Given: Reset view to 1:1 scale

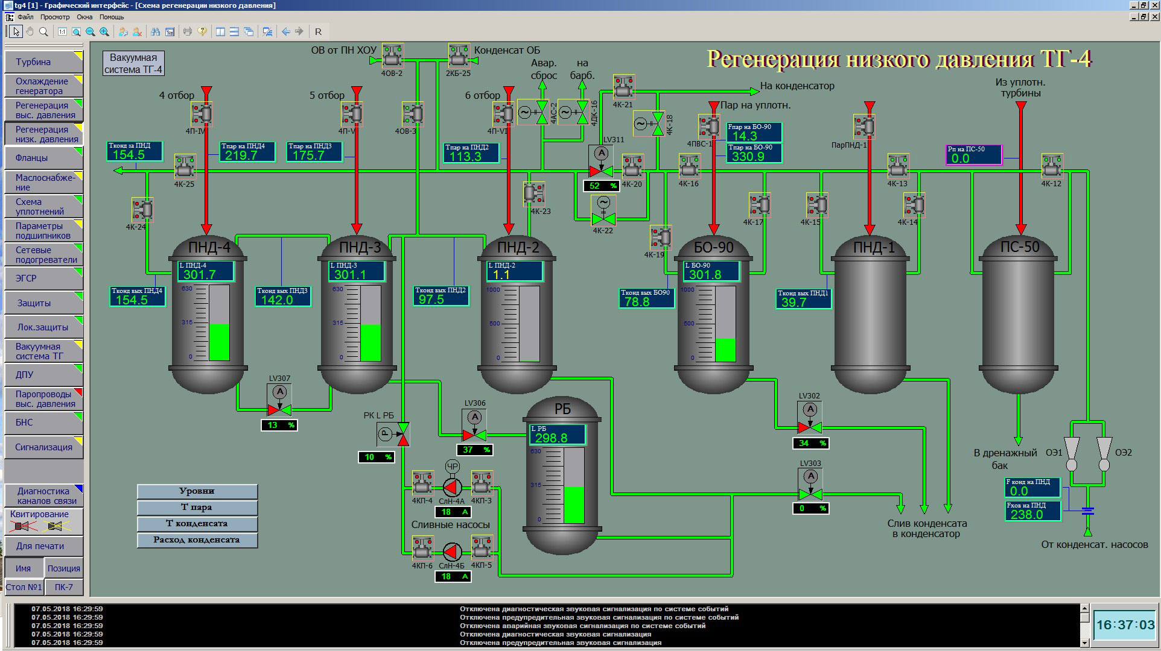Looking at the screenshot, I should [x=62, y=32].
